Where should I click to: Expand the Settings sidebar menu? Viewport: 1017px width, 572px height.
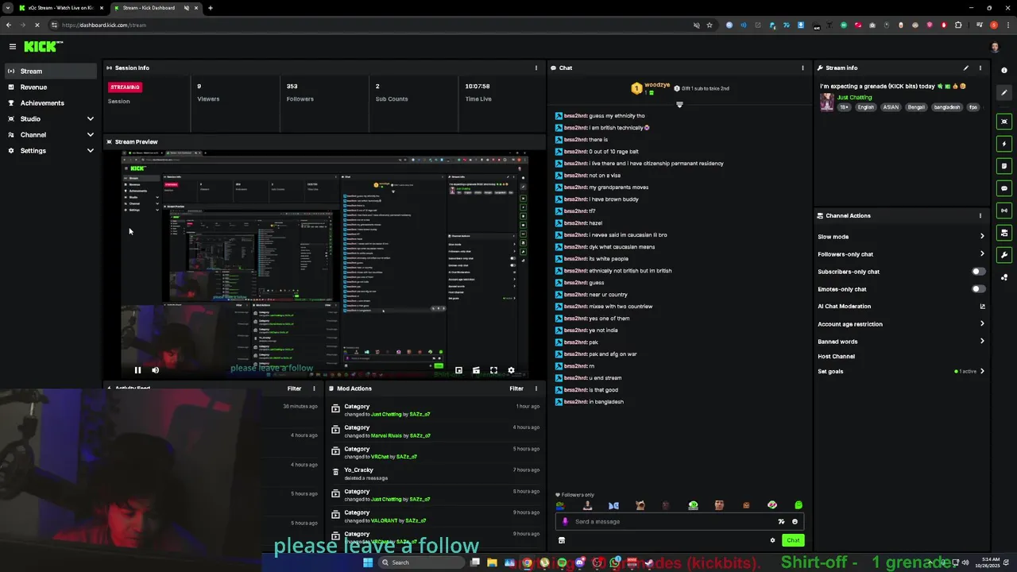coord(51,151)
